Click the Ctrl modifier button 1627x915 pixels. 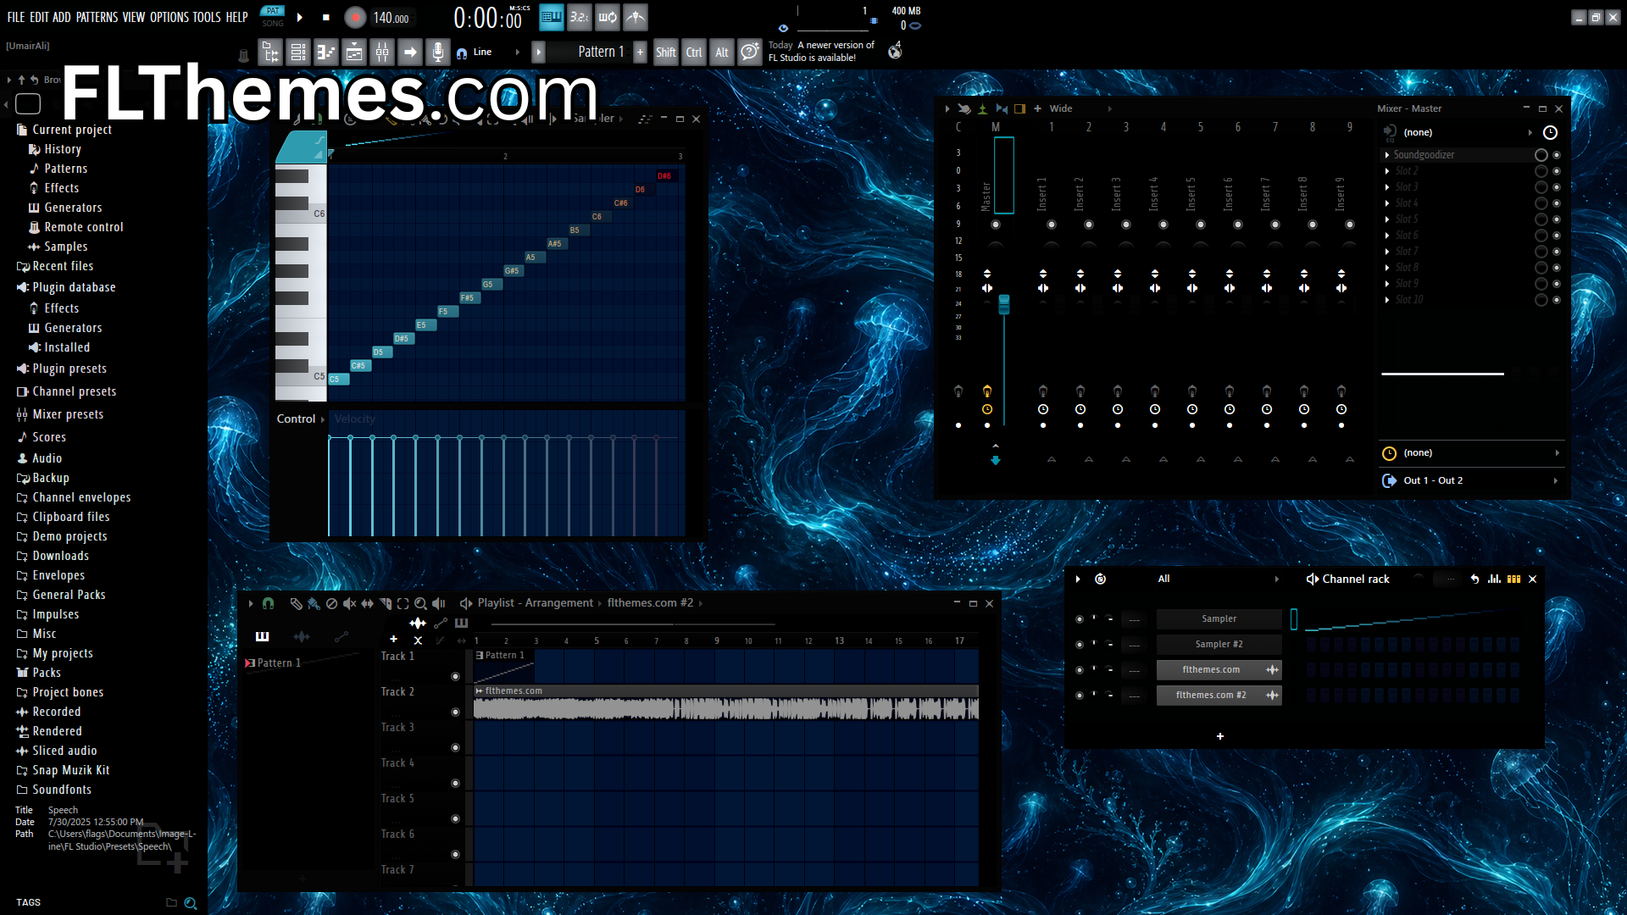click(x=694, y=53)
